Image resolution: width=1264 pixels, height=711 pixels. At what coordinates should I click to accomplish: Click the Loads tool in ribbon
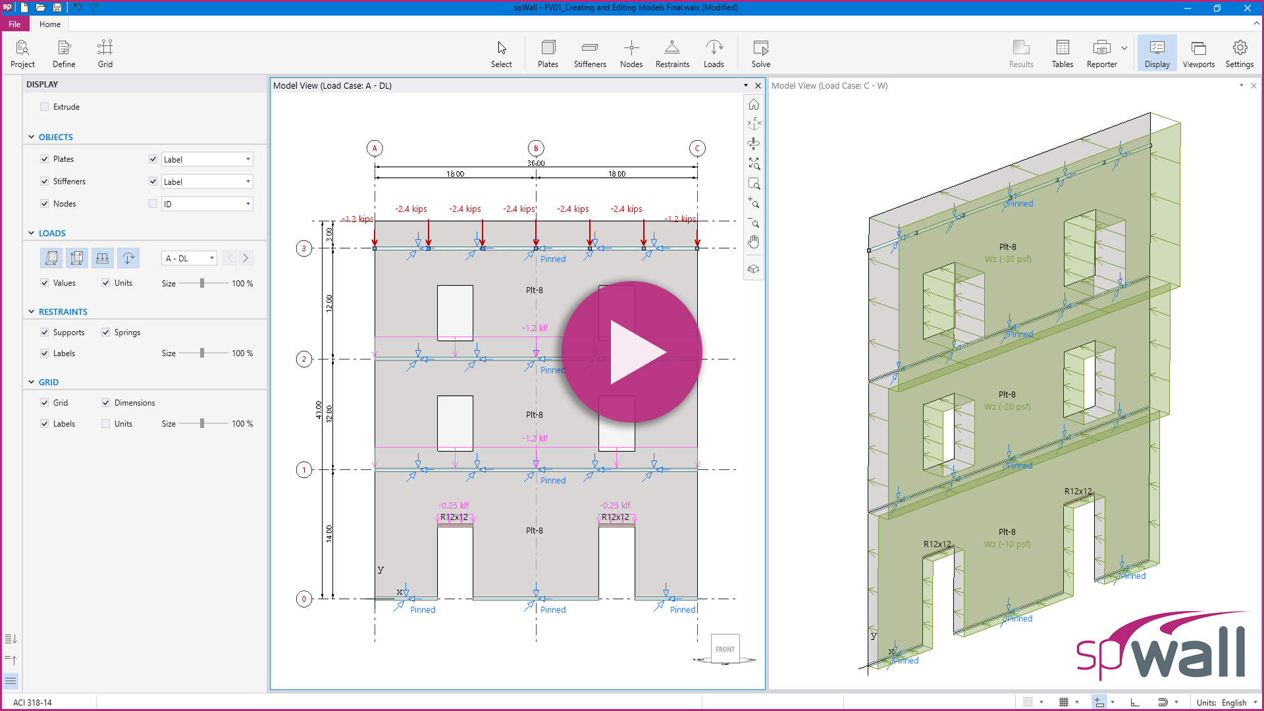point(714,54)
